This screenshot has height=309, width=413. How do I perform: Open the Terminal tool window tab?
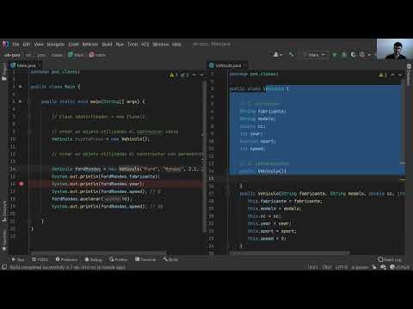pyautogui.click(x=145, y=259)
